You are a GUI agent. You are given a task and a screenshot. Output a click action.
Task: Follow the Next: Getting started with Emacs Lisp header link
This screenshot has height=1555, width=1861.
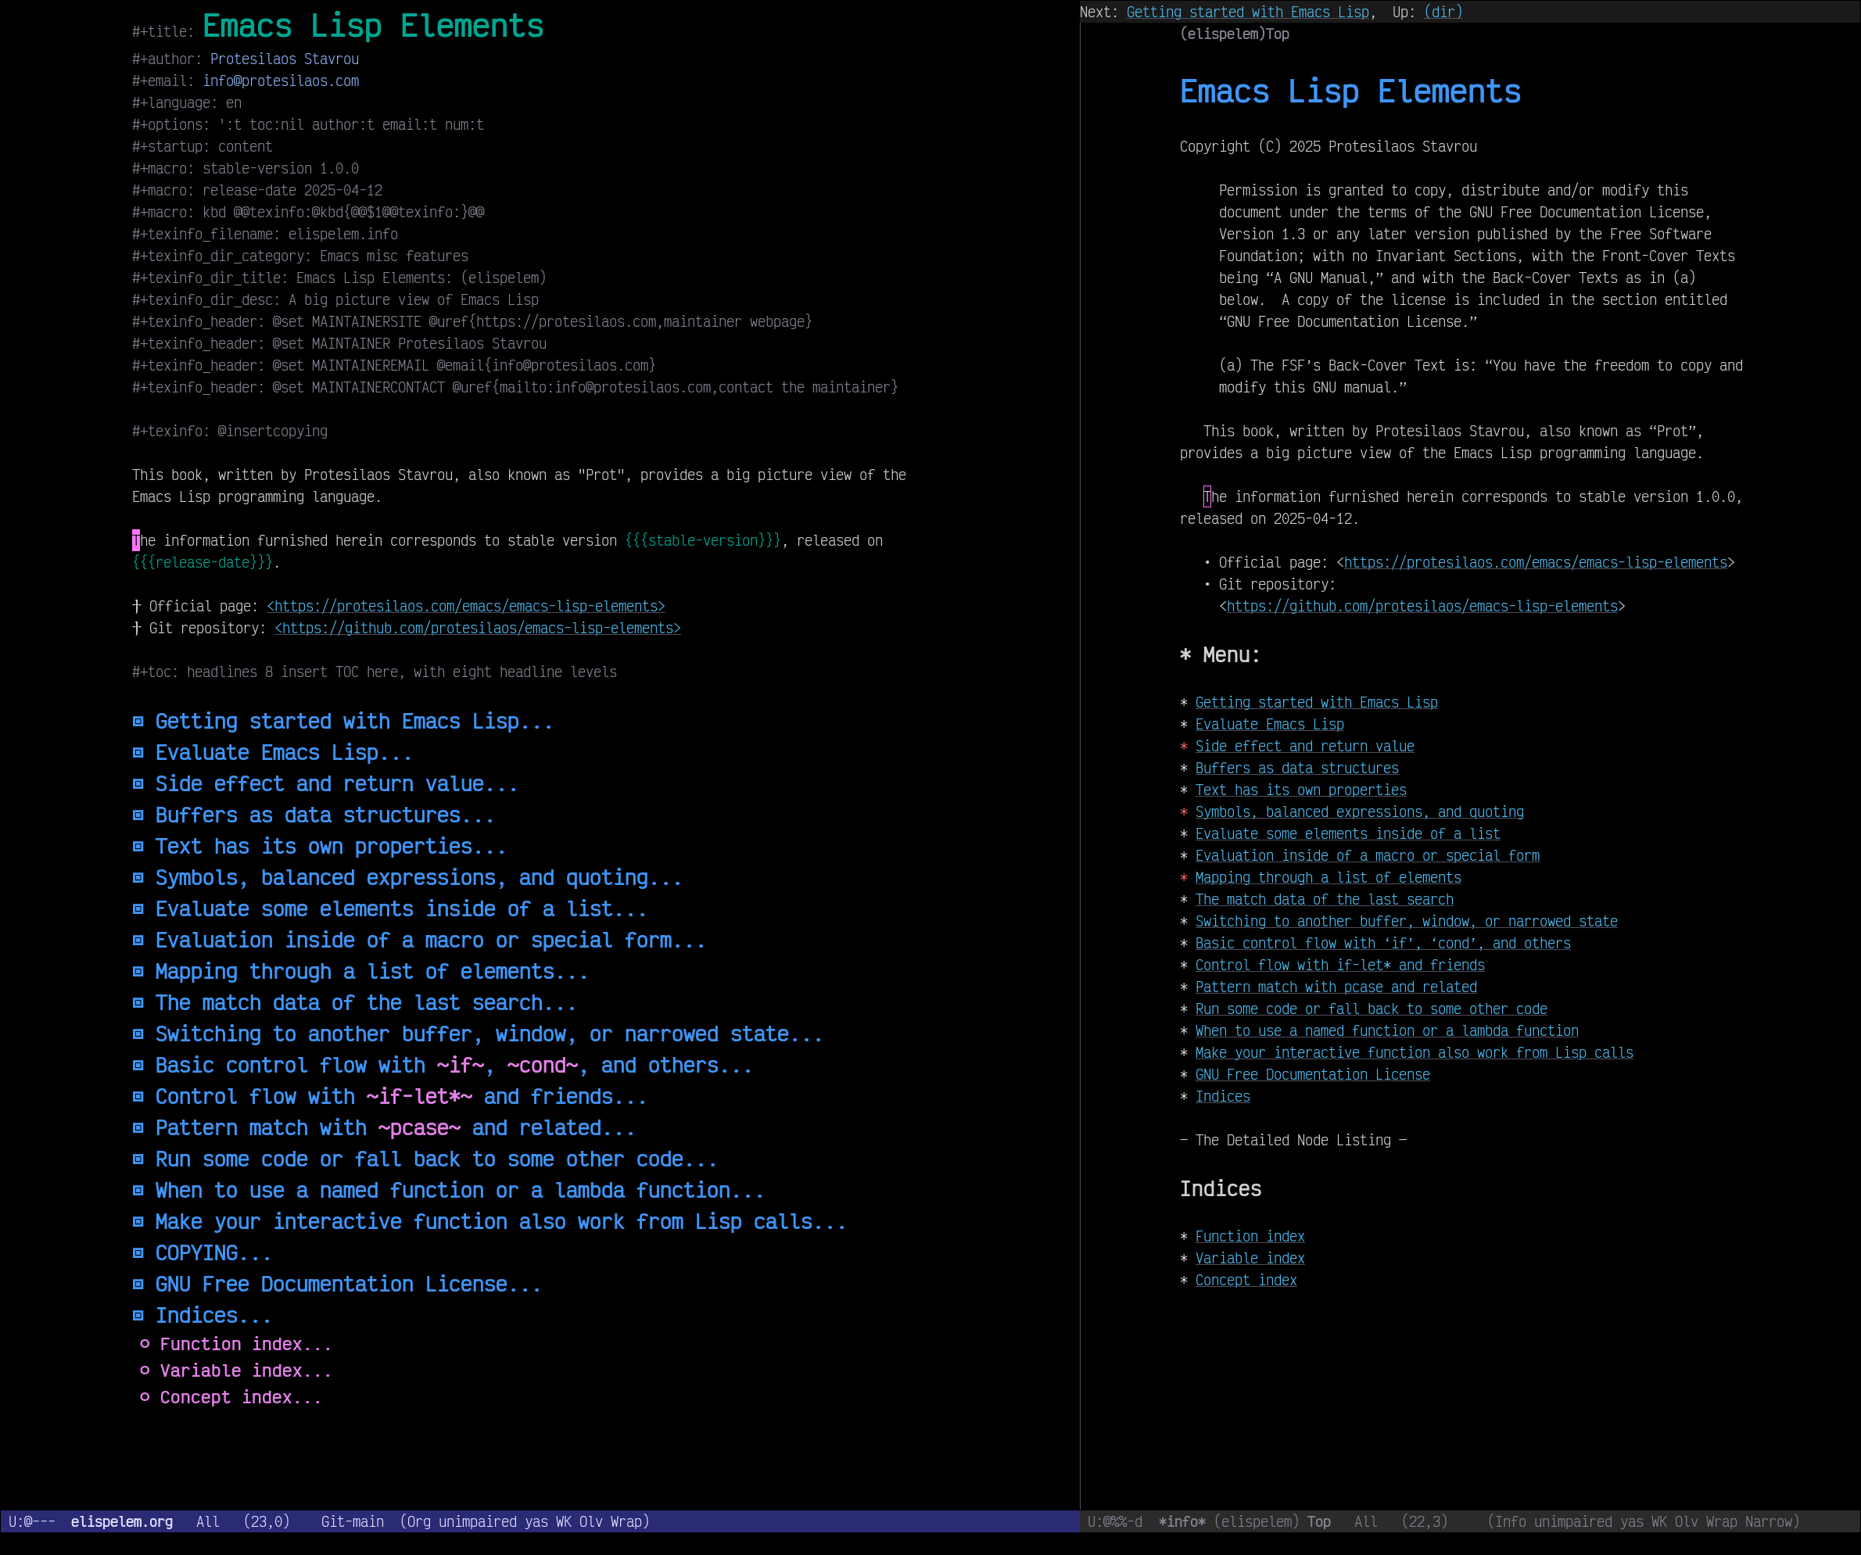[x=1248, y=13]
